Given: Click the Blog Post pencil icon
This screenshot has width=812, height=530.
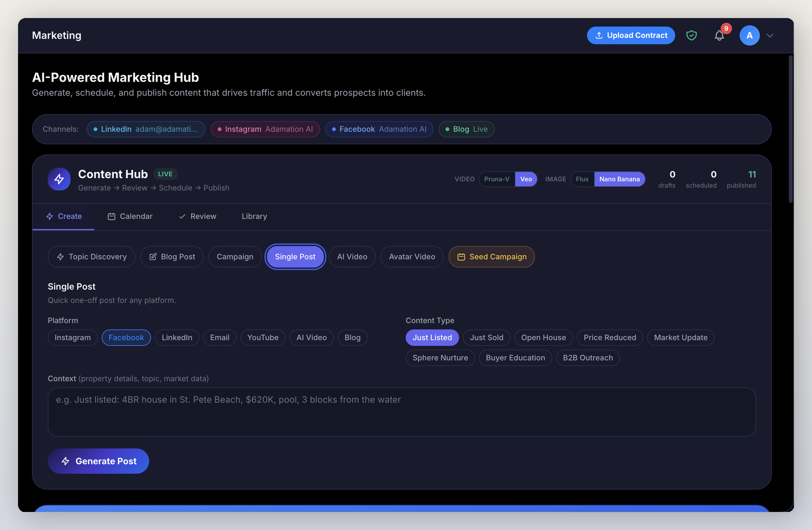Looking at the screenshot, I should pos(153,257).
